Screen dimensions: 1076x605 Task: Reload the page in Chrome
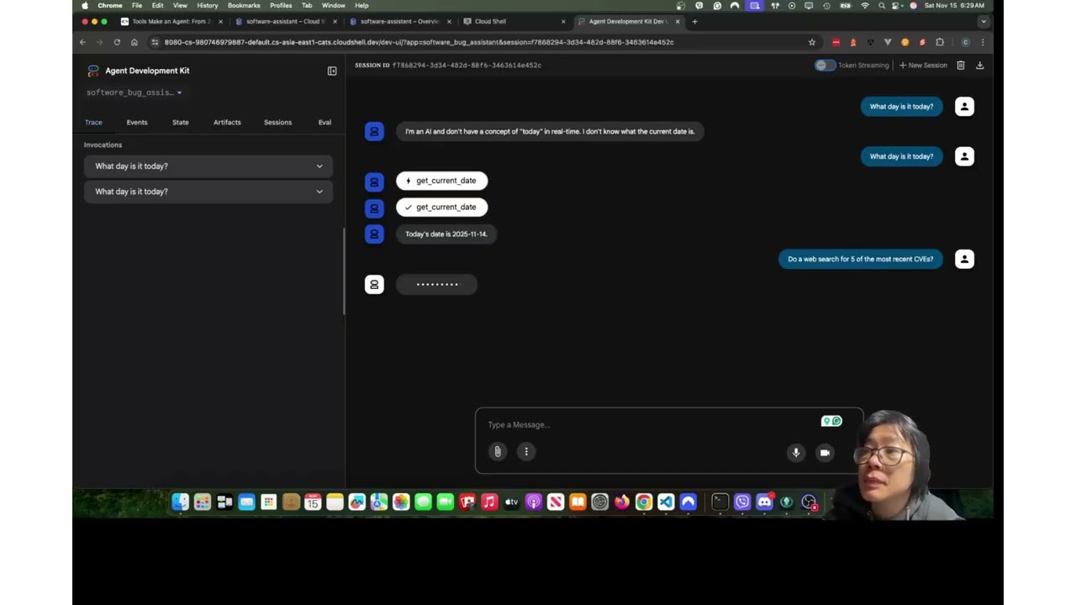[x=117, y=42]
